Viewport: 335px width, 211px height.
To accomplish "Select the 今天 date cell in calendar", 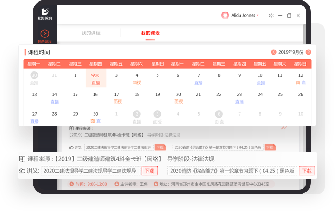I will coord(95,79).
